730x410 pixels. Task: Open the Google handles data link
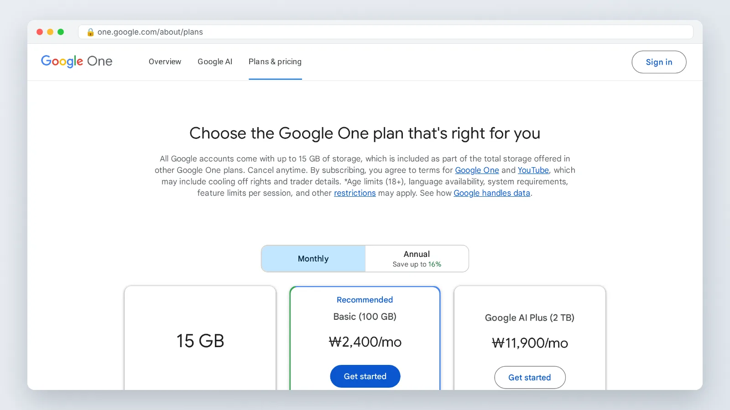[492, 193]
